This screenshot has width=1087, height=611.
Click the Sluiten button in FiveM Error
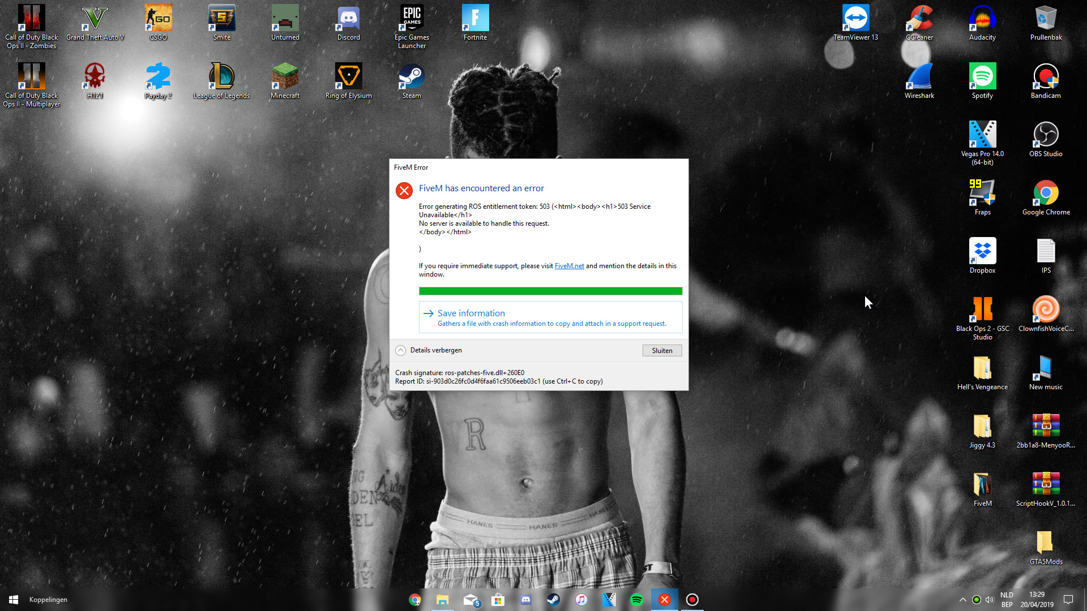coord(662,351)
